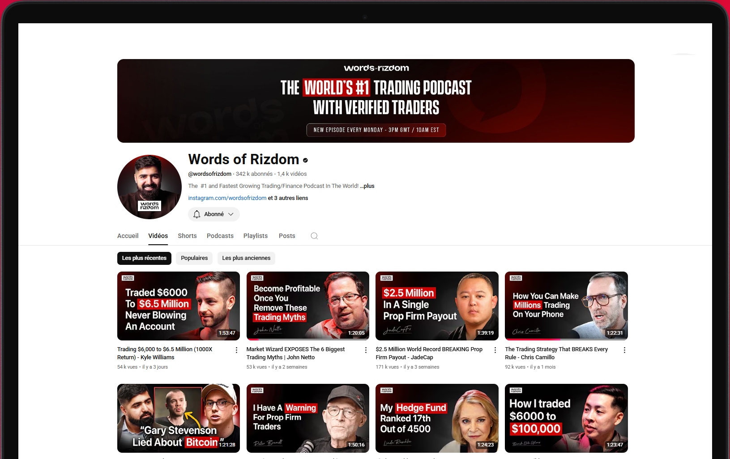Play the 'Warning For Prop Firm Traders' thumbnail

coord(308,418)
